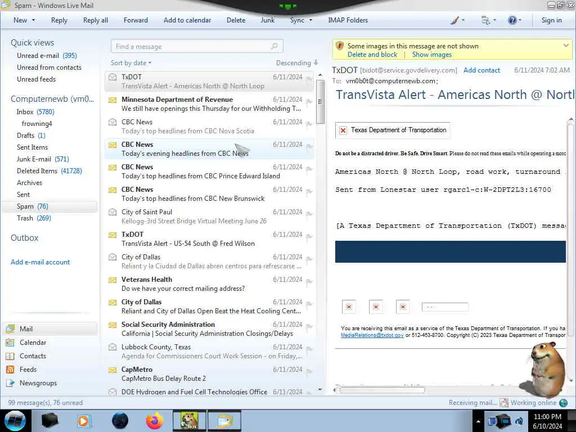Toggle the flag on Lubbock County, Texas email

tap(309, 349)
